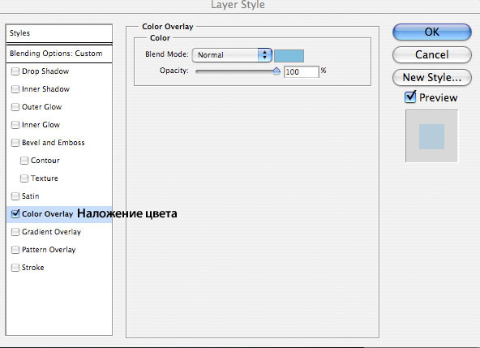Tick the Outer Glow checkbox
This screenshot has width=480, height=348.
pyautogui.click(x=15, y=107)
